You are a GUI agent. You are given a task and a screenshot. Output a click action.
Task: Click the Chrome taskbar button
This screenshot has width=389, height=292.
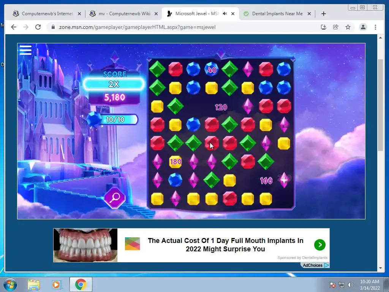pos(81,284)
